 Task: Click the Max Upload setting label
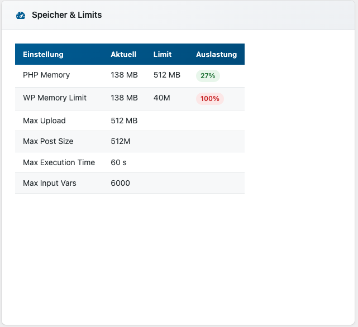44,121
